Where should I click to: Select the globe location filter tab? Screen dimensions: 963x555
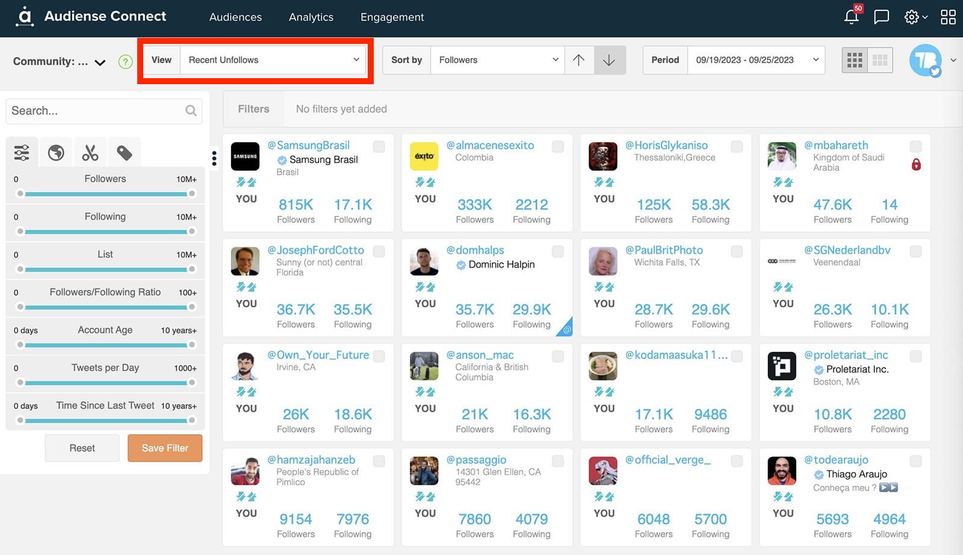56,153
